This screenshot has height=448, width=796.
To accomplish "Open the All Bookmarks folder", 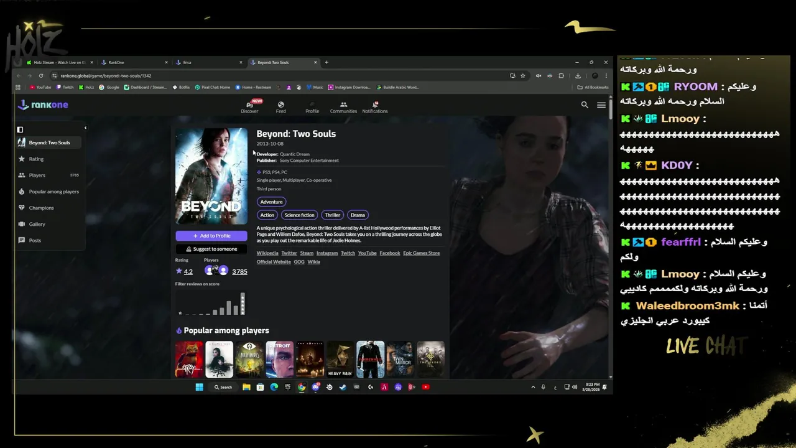I will tap(593, 87).
